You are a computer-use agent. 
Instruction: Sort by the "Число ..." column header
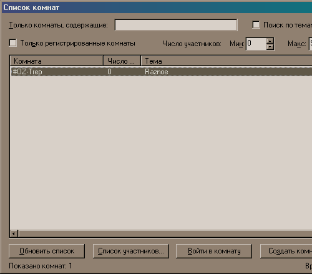coord(122,61)
